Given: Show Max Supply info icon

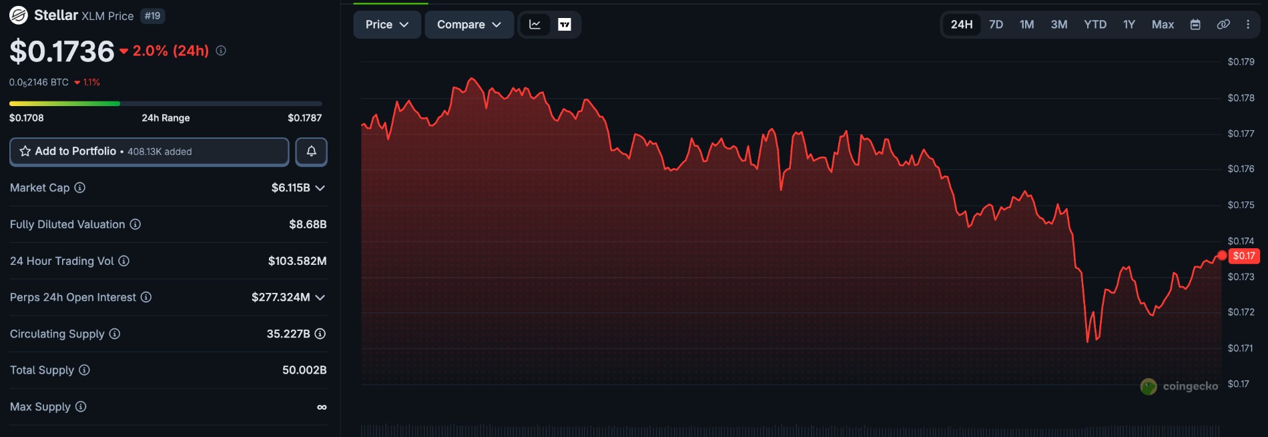Looking at the screenshot, I should pyautogui.click(x=81, y=406).
